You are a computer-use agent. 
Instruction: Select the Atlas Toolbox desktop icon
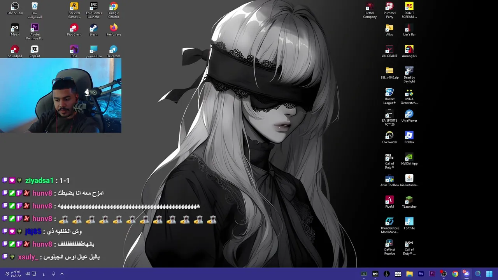coord(389,180)
